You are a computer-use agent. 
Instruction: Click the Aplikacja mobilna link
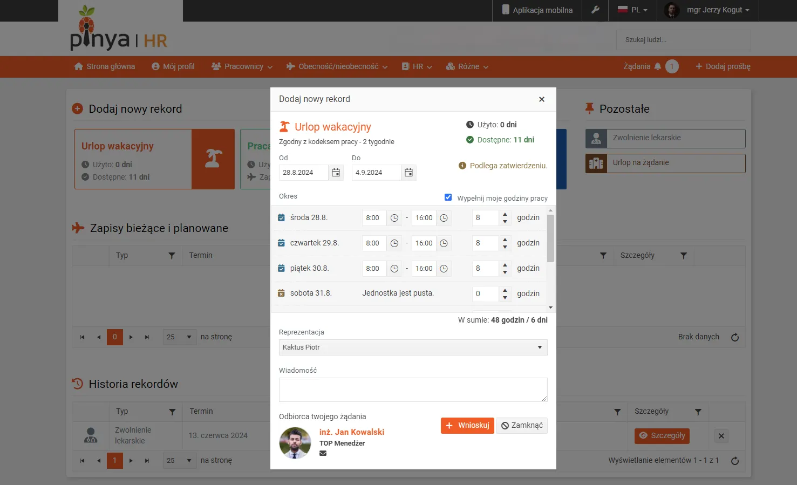tap(537, 10)
